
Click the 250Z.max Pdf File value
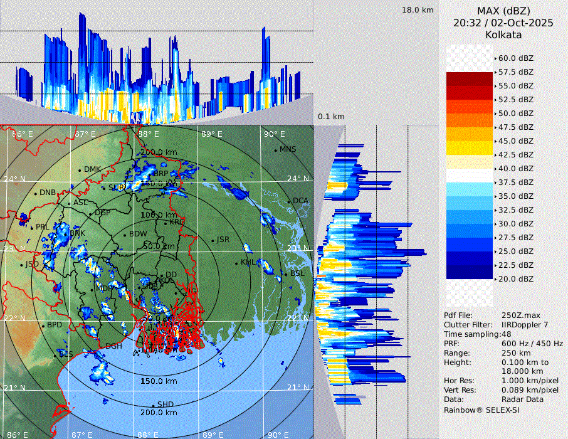click(520, 315)
